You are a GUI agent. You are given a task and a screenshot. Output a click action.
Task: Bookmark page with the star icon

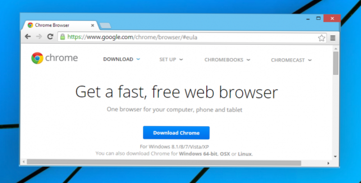[x=321, y=38]
